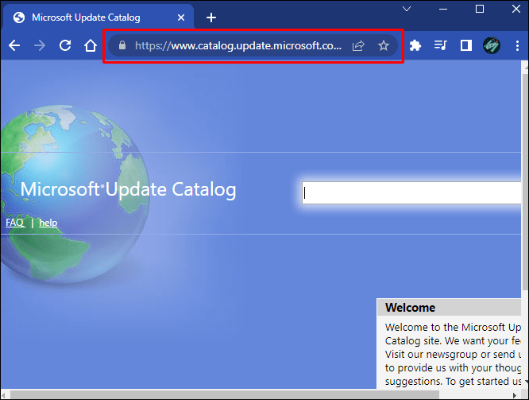
Task: Minimize the browser window
Action: [x=443, y=9]
